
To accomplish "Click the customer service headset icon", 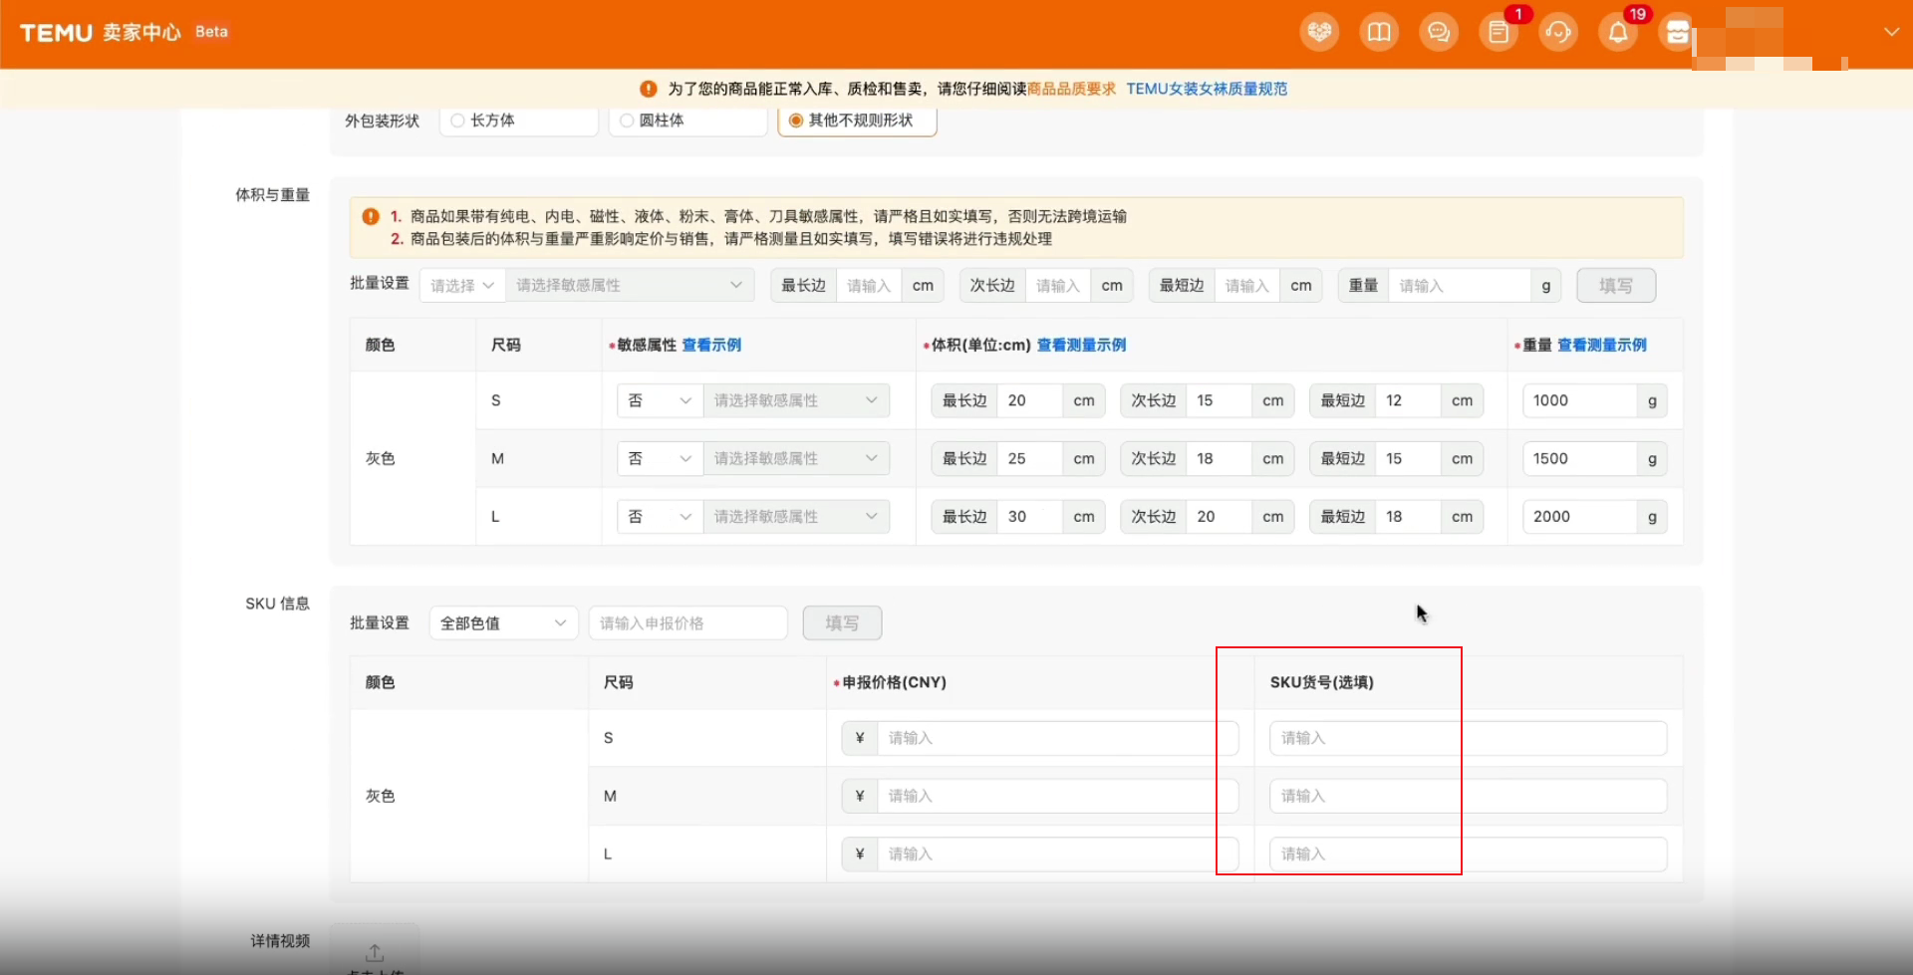I will pos(1558,32).
